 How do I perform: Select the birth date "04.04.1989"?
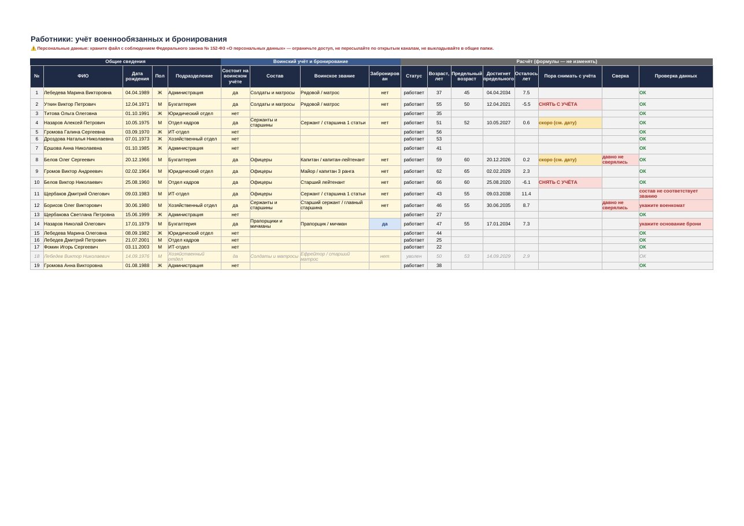coord(138,93)
